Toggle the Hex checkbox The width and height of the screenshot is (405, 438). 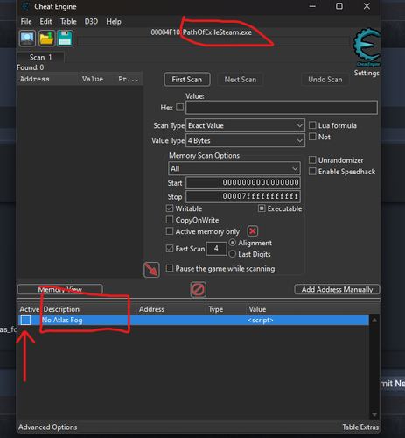(180, 107)
